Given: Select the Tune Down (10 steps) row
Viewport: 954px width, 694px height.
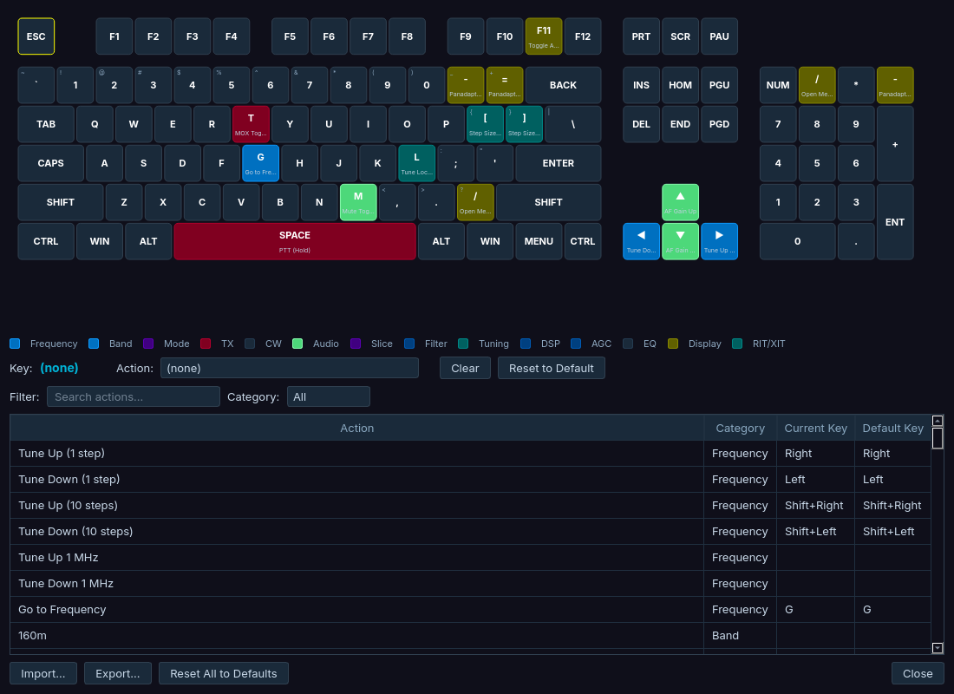Looking at the screenshot, I should click(x=470, y=532).
